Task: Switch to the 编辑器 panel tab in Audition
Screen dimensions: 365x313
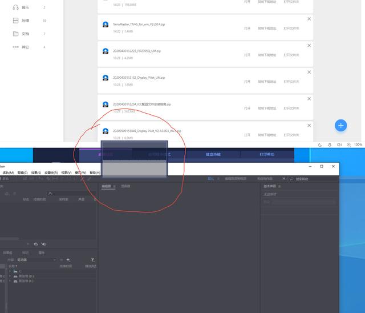Action: [107, 186]
